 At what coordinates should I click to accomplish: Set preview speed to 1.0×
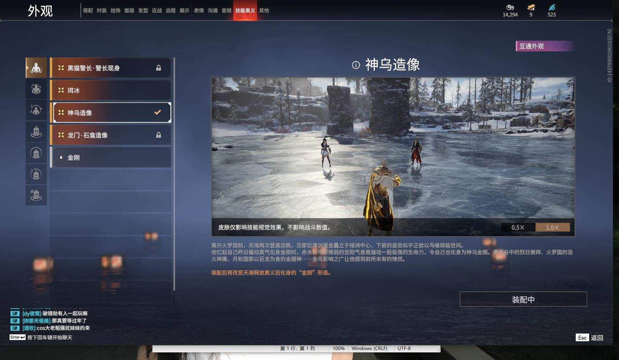(x=552, y=227)
